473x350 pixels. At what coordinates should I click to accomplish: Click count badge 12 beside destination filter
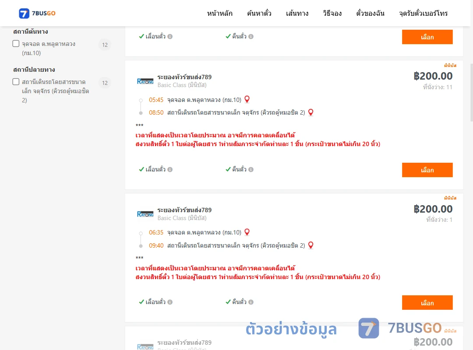105,83
